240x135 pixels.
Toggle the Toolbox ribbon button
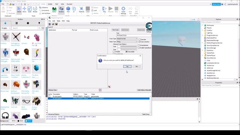click(x=61, y=10)
